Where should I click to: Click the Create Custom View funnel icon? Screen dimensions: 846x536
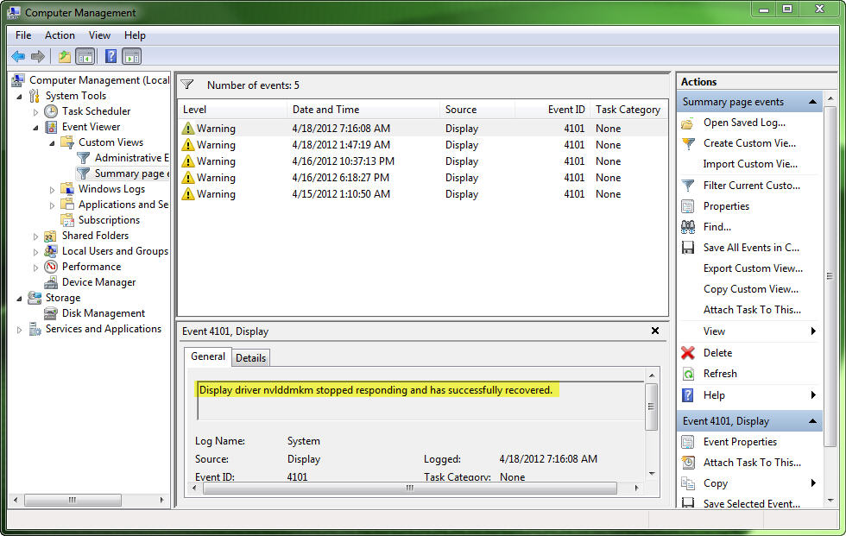pyautogui.click(x=688, y=144)
